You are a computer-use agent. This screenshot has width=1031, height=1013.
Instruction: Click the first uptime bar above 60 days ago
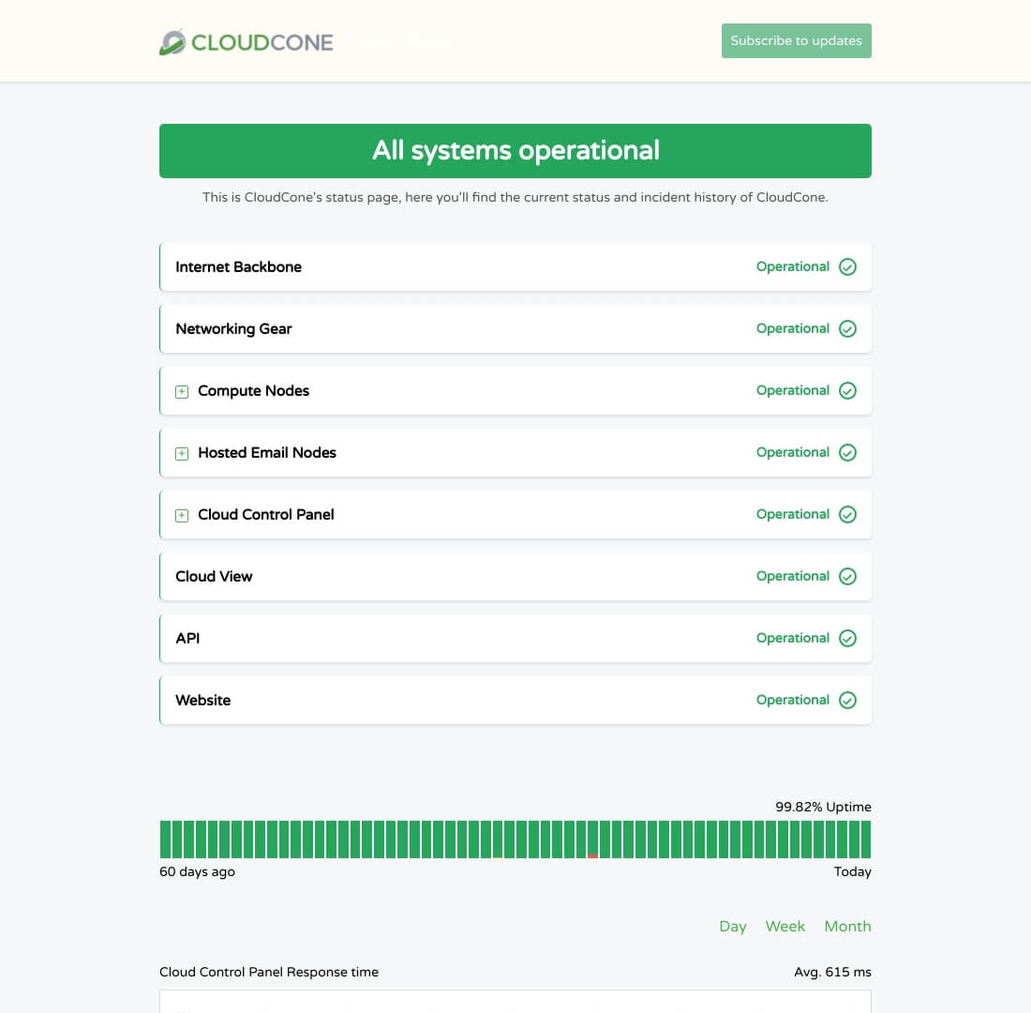click(165, 839)
